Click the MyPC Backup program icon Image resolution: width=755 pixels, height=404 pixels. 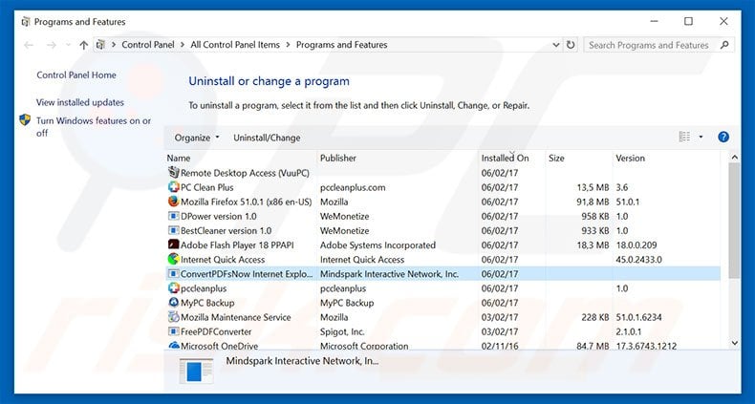173,303
